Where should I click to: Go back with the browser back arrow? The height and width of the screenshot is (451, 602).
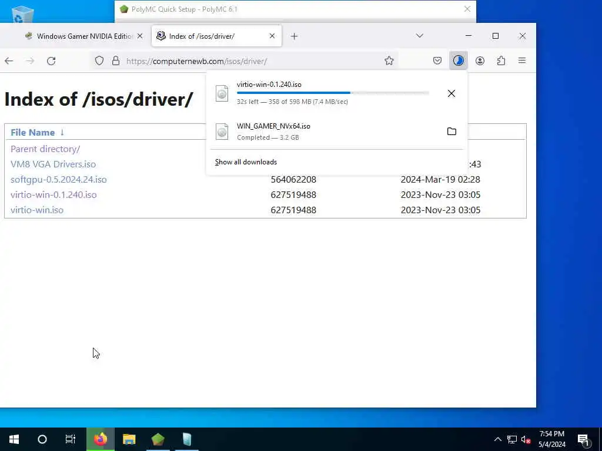(9, 60)
